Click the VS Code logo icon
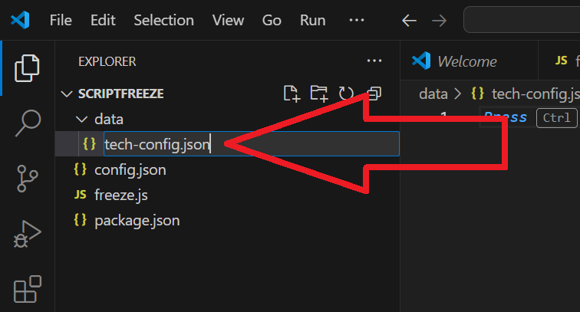This screenshot has width=580, height=312. 21,20
